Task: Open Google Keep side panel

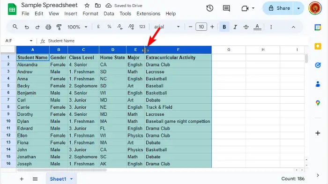Action: tap(318, 46)
